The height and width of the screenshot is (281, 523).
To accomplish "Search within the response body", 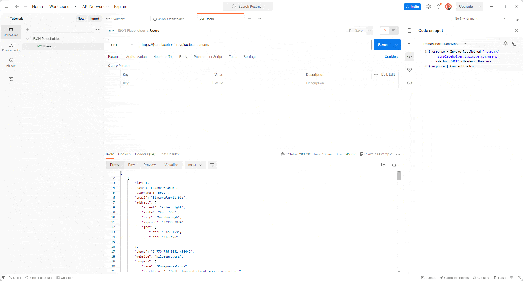I will tap(394, 165).
